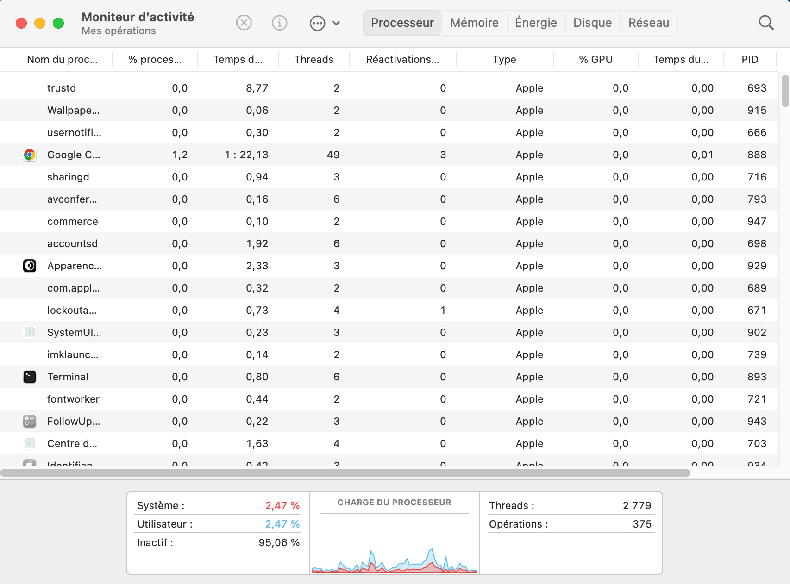Switch to the Processeur tab
790x584 pixels.
pos(402,23)
